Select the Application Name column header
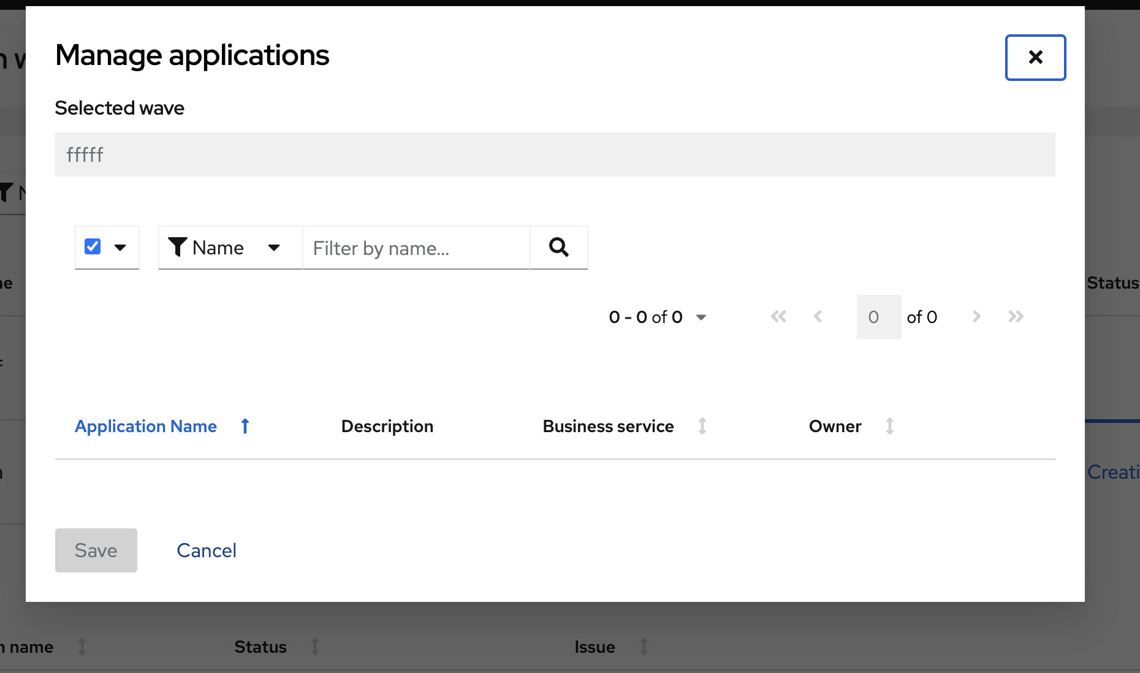Screen dimensions: 1140x673 (145, 425)
